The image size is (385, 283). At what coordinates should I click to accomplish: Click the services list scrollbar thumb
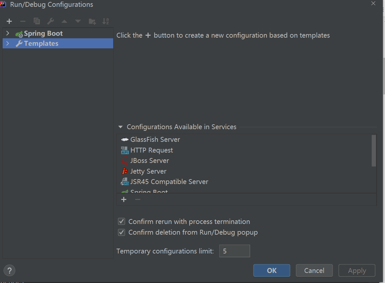click(374, 151)
